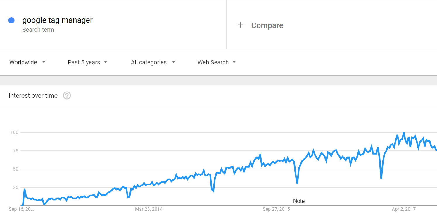Open the help icon next to Interest over time
The image size is (437, 216).
[x=67, y=95]
